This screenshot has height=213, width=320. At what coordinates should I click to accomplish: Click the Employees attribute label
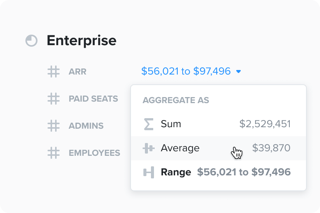pos(94,153)
